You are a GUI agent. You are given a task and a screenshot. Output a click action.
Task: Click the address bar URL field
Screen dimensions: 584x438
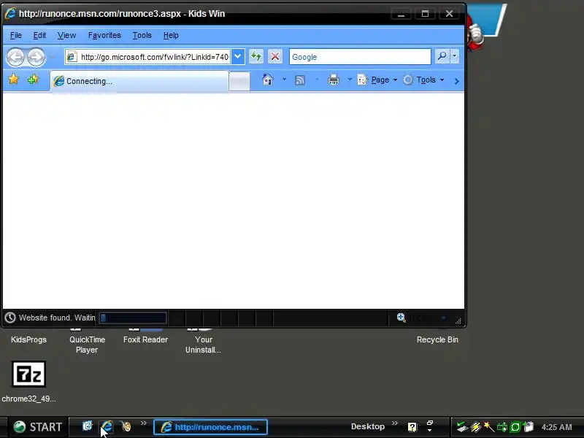coord(155,57)
